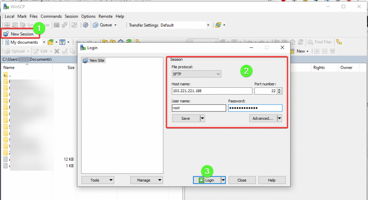Click the Password input field
Viewport: 368px width, 200px height.
tap(255, 108)
